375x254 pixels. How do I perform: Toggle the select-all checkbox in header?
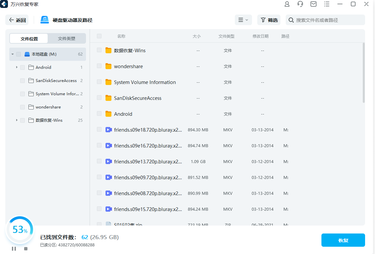(x=99, y=36)
